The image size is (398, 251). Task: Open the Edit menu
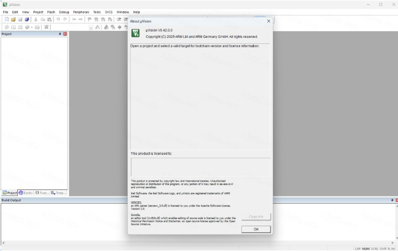[x=15, y=12]
